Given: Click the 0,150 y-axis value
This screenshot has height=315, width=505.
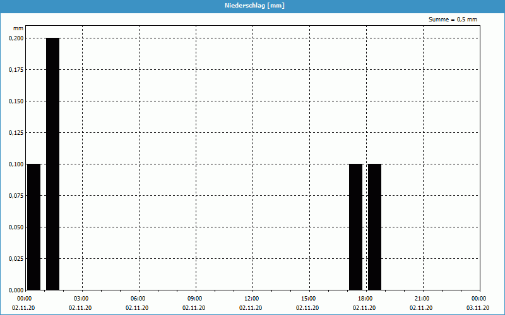Looking at the screenshot, I should coord(15,101).
